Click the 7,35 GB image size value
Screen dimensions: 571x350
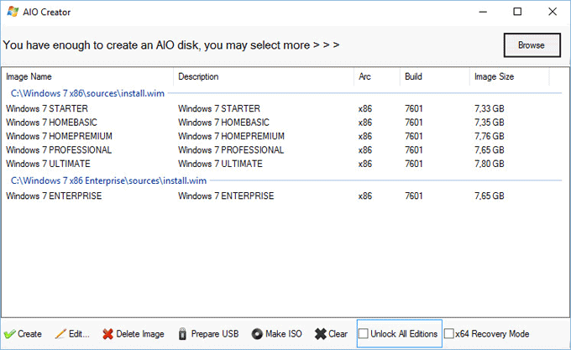pos(490,123)
